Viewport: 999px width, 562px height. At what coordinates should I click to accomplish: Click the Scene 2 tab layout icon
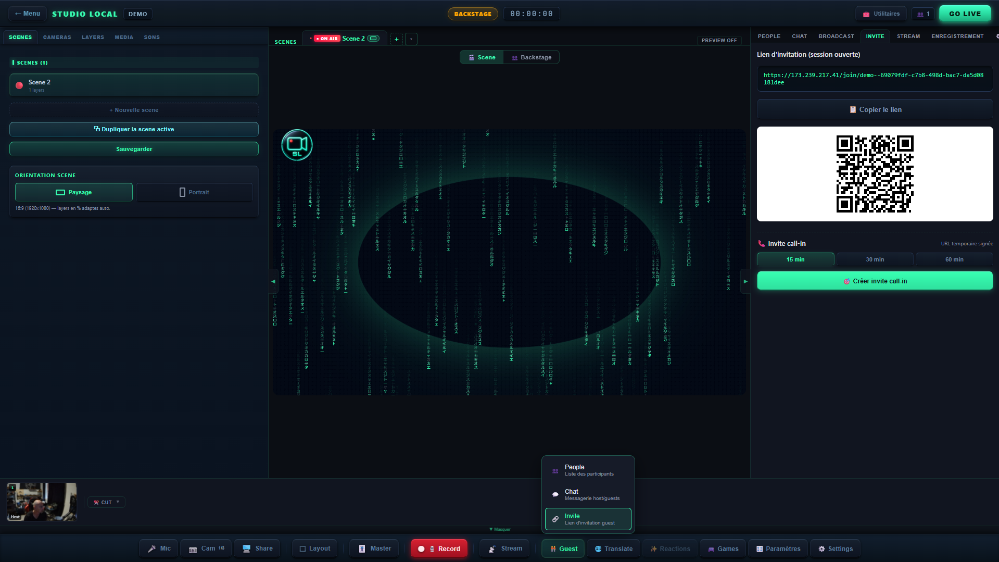(x=373, y=39)
